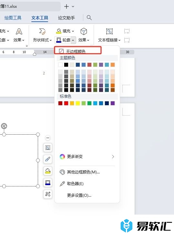Switch to the Drawing Tools tab
Image resolution: width=174 pixels, height=234 pixels.
click(13, 18)
